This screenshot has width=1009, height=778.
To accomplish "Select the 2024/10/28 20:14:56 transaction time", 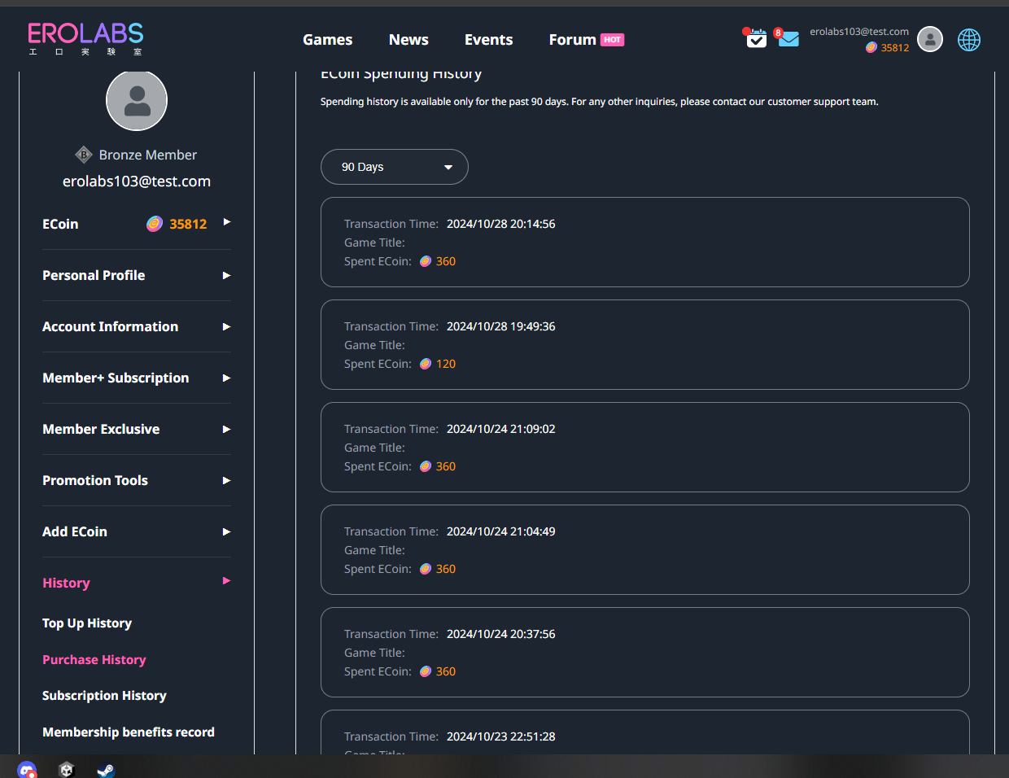I will (501, 224).
